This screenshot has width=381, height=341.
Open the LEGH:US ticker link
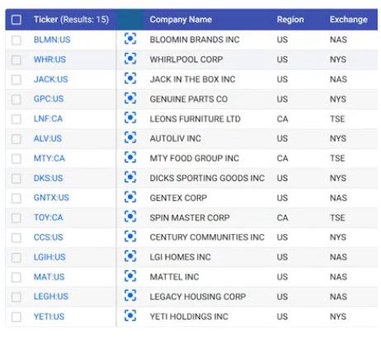pos(51,297)
